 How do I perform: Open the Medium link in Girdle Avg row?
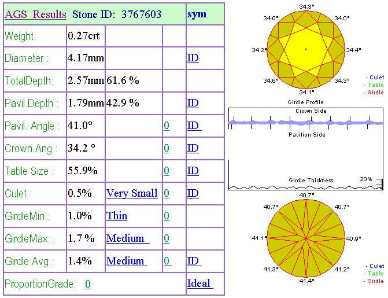(x=127, y=261)
